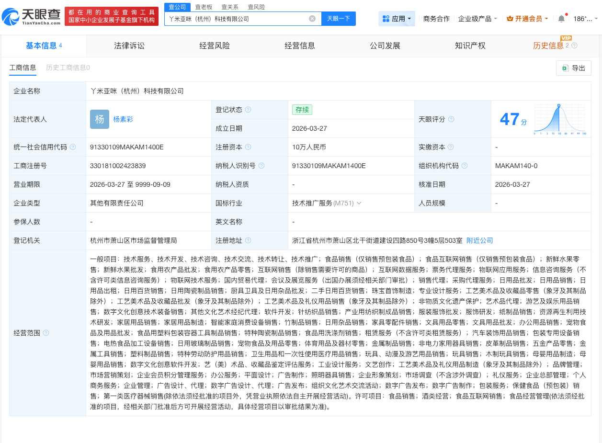
Task: Click the question mark next to 经营范围
Action: (x=45, y=333)
